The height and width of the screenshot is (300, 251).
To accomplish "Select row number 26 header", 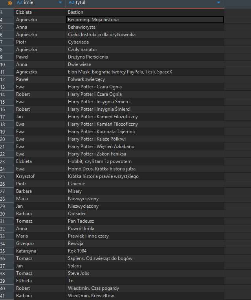I will point(3,184).
